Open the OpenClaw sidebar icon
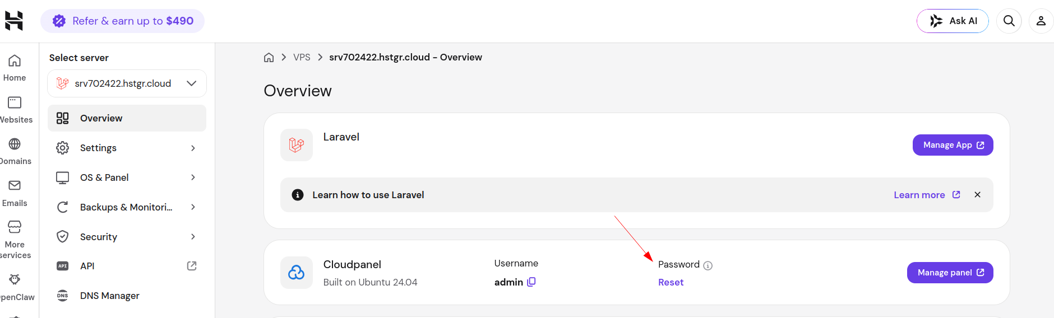Screen dimensions: 1054x318 click(15, 279)
